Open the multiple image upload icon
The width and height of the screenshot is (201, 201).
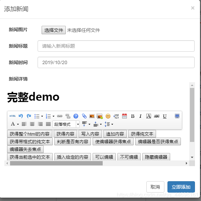coord(100,116)
